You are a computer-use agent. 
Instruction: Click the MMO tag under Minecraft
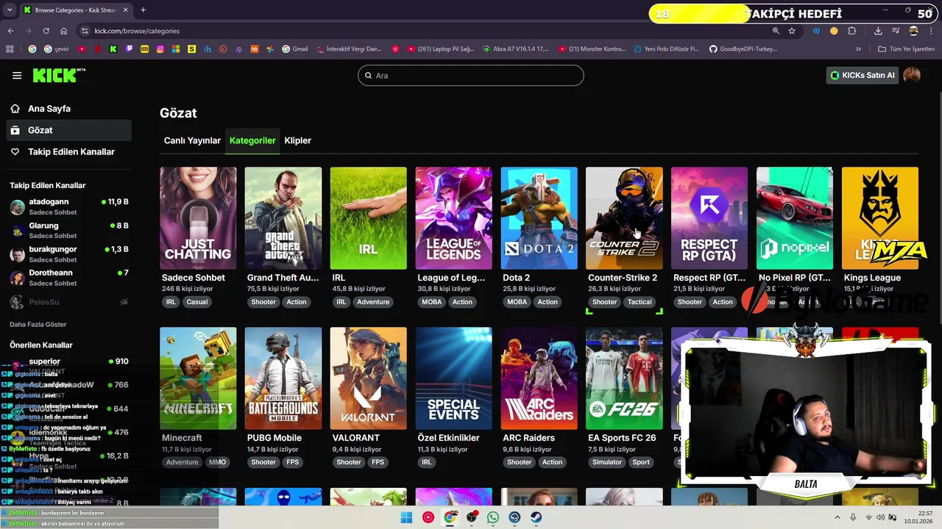click(x=217, y=462)
